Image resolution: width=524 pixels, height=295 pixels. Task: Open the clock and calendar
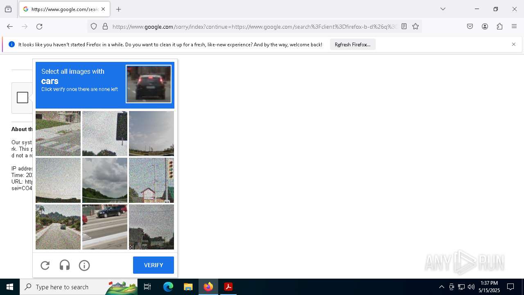(489, 287)
